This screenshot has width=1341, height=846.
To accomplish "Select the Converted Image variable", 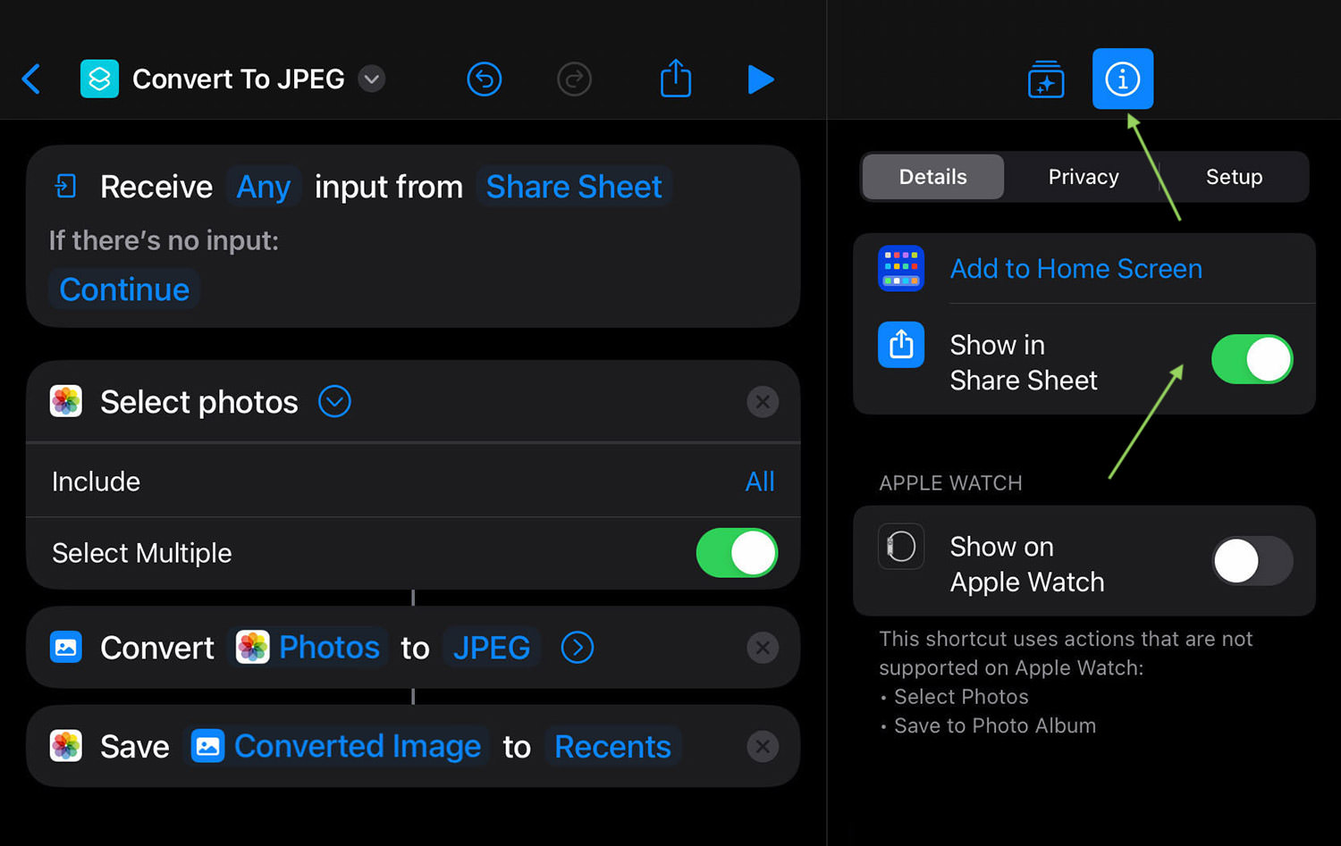I will pyautogui.click(x=337, y=746).
